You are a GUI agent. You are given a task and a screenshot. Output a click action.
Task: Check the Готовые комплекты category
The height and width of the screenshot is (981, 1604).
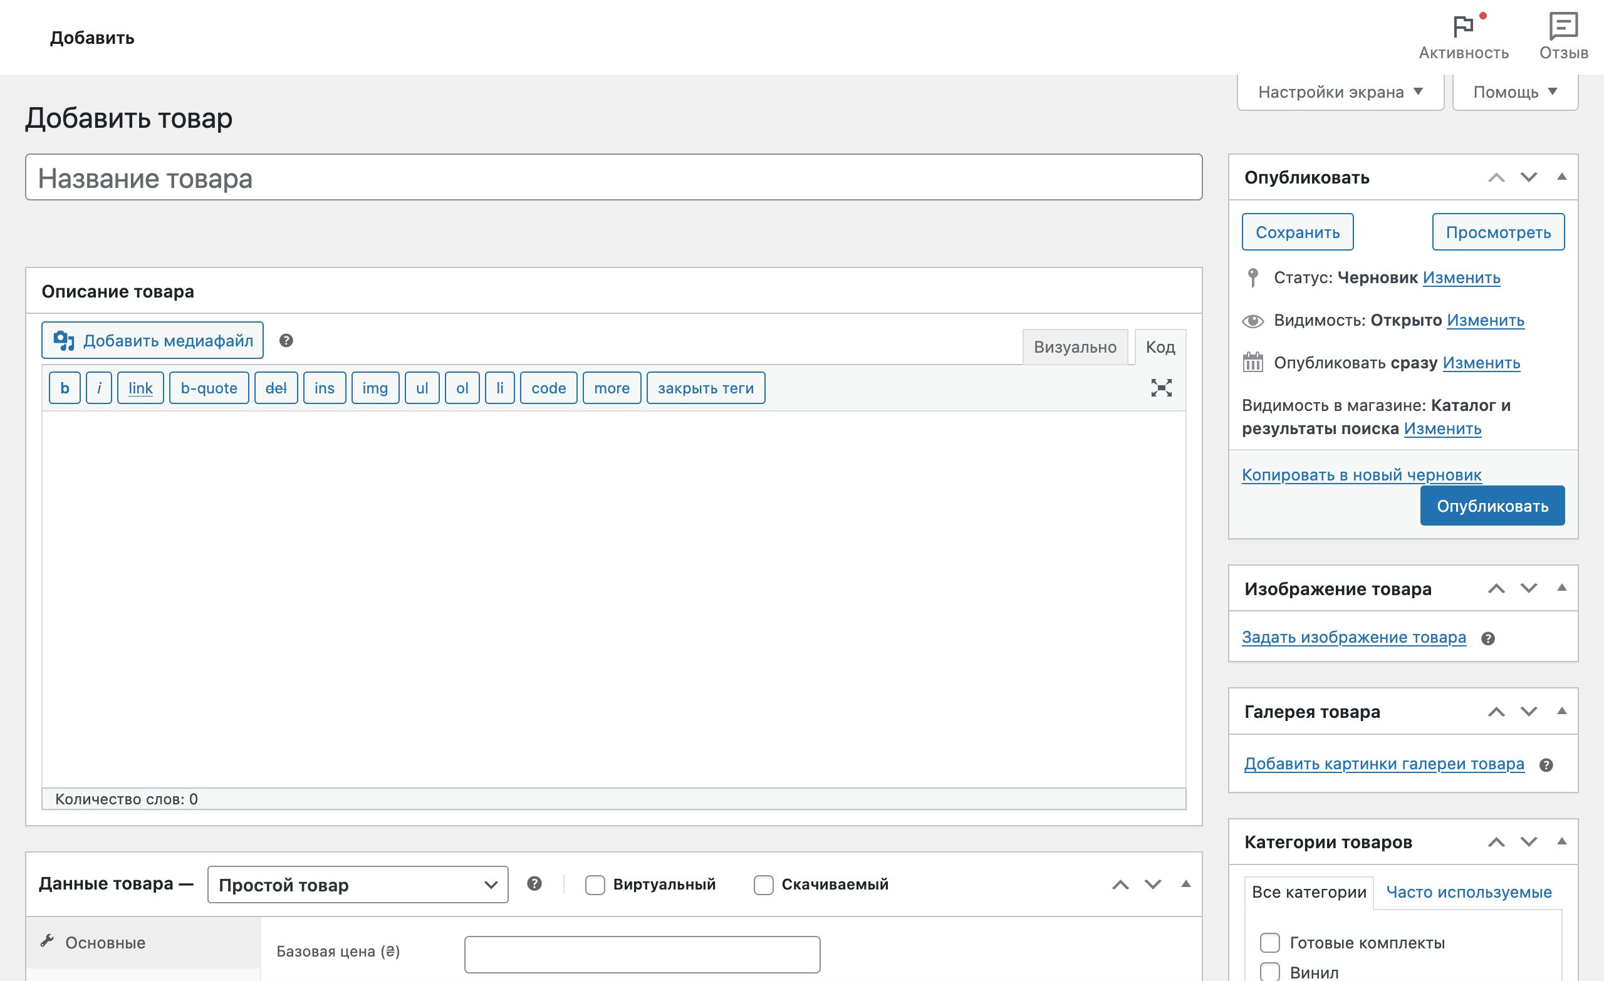pyautogui.click(x=1269, y=942)
